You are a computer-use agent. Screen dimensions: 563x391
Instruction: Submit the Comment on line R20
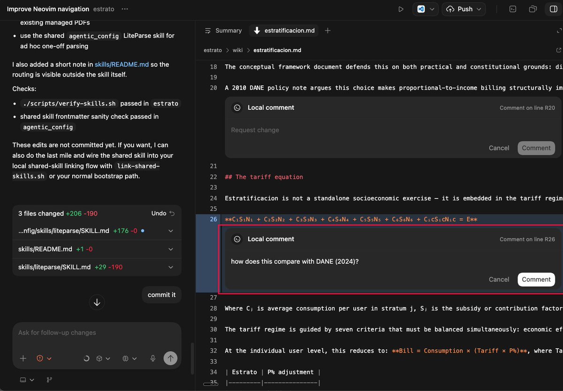point(536,148)
